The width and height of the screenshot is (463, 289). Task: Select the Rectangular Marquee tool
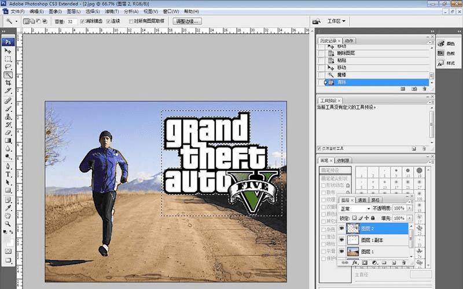tap(8, 59)
